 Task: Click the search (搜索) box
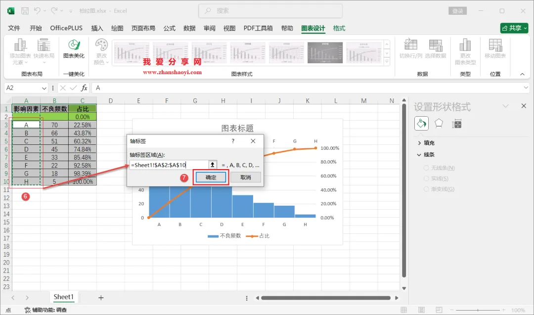point(270,11)
